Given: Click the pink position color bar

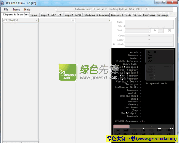Looking at the screenshot, I should pos(121,126).
